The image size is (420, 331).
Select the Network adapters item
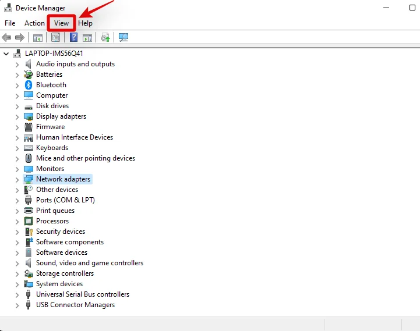pyautogui.click(x=63, y=179)
